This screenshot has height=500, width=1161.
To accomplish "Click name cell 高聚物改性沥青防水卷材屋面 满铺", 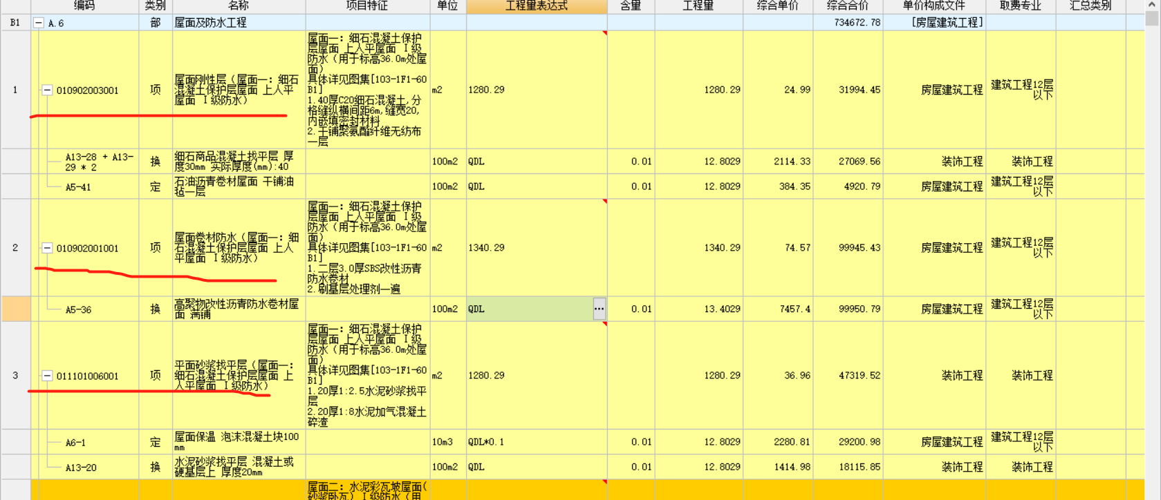I will pos(239,309).
